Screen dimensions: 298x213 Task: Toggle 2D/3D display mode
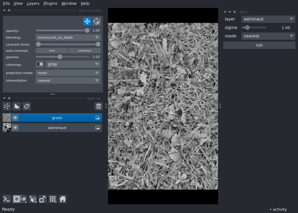click(x=20, y=199)
